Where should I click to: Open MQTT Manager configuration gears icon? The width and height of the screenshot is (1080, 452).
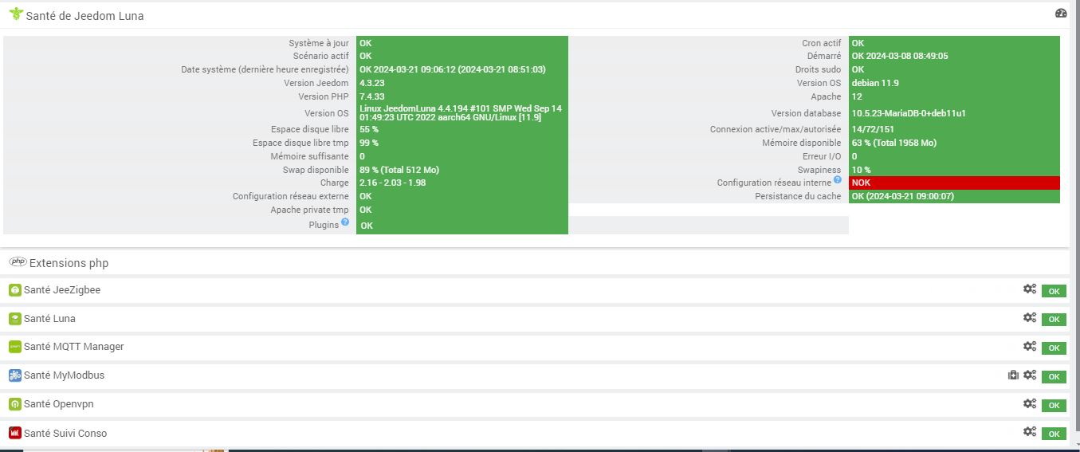pos(1030,346)
